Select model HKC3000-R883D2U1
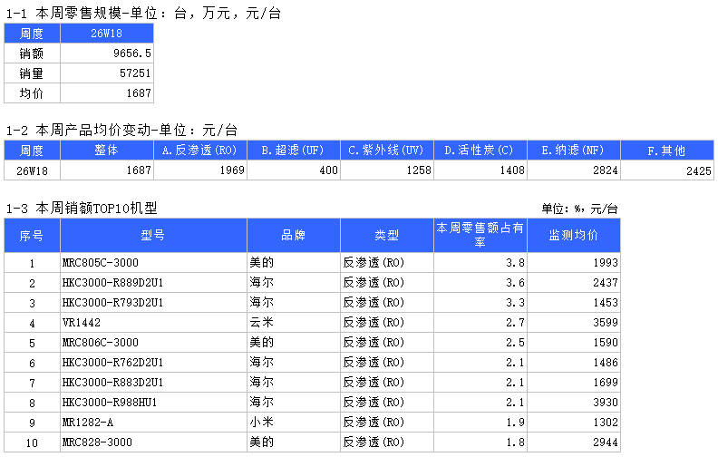Image resolution: width=718 pixels, height=457 pixels. click(x=112, y=383)
